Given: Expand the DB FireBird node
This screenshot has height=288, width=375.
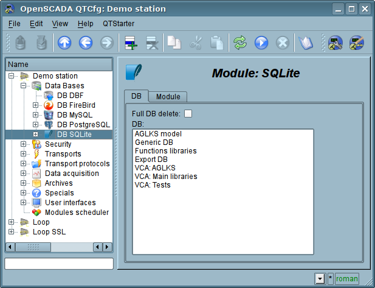Looking at the screenshot, I should (35, 105).
